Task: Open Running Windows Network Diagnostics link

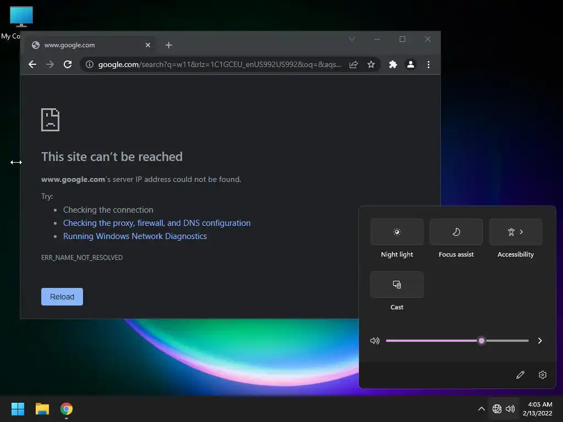Action: (135, 236)
